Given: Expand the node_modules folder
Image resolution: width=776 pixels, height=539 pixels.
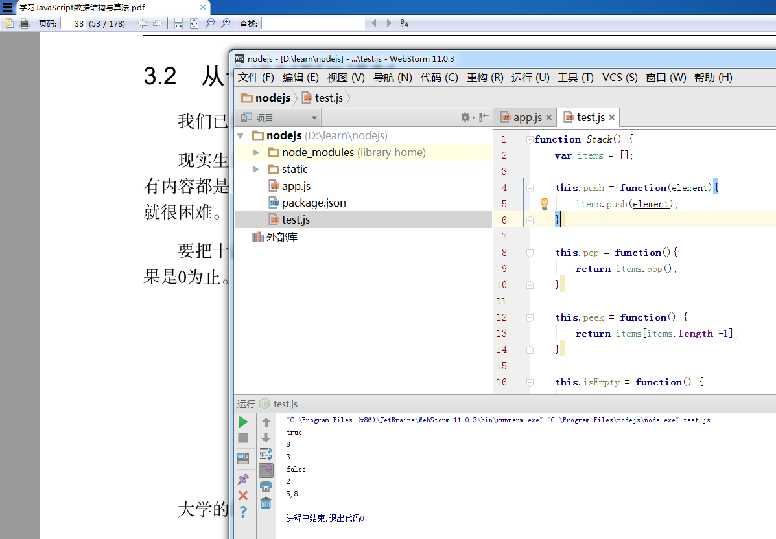Looking at the screenshot, I should pos(256,152).
